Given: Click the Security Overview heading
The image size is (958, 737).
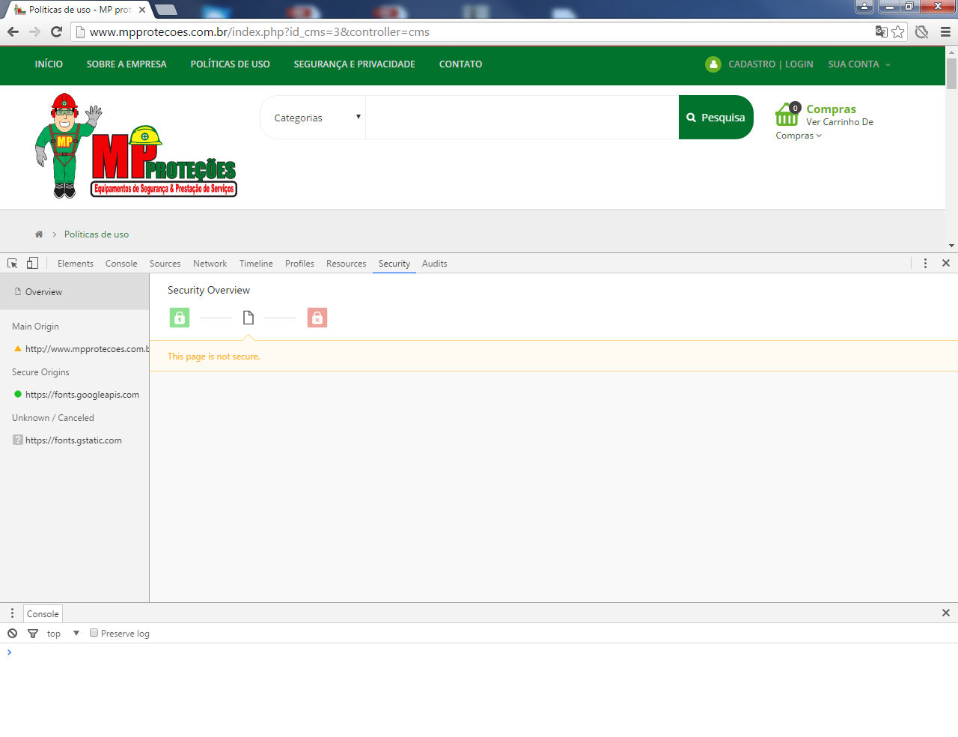Looking at the screenshot, I should (209, 291).
